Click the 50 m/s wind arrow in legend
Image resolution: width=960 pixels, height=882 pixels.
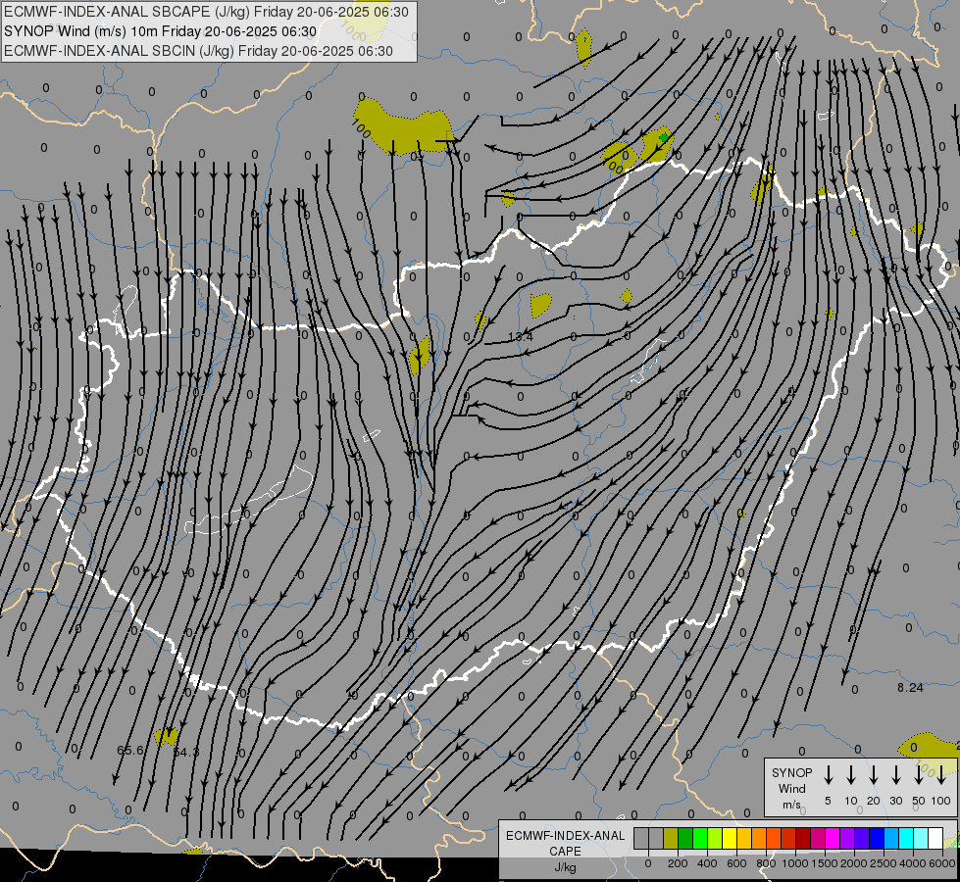[919, 775]
